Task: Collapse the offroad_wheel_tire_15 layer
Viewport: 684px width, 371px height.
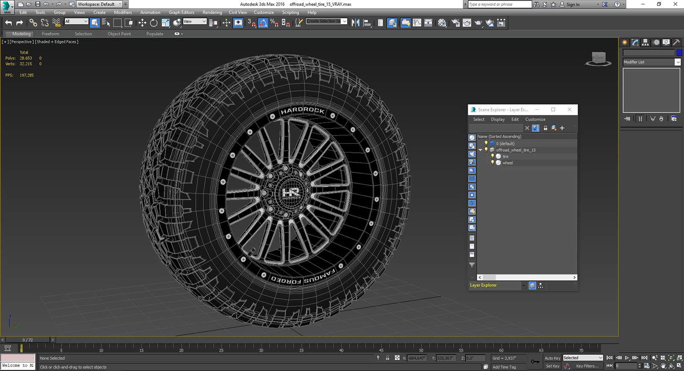Action: [481, 150]
